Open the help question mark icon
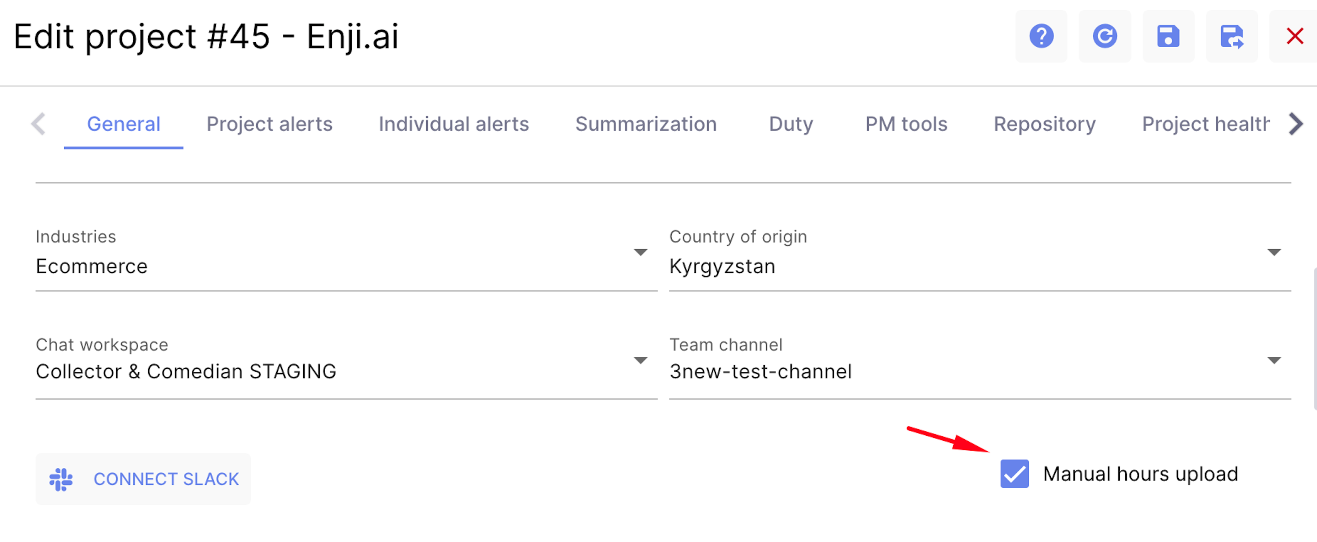The height and width of the screenshot is (542, 1317). coord(1041,36)
